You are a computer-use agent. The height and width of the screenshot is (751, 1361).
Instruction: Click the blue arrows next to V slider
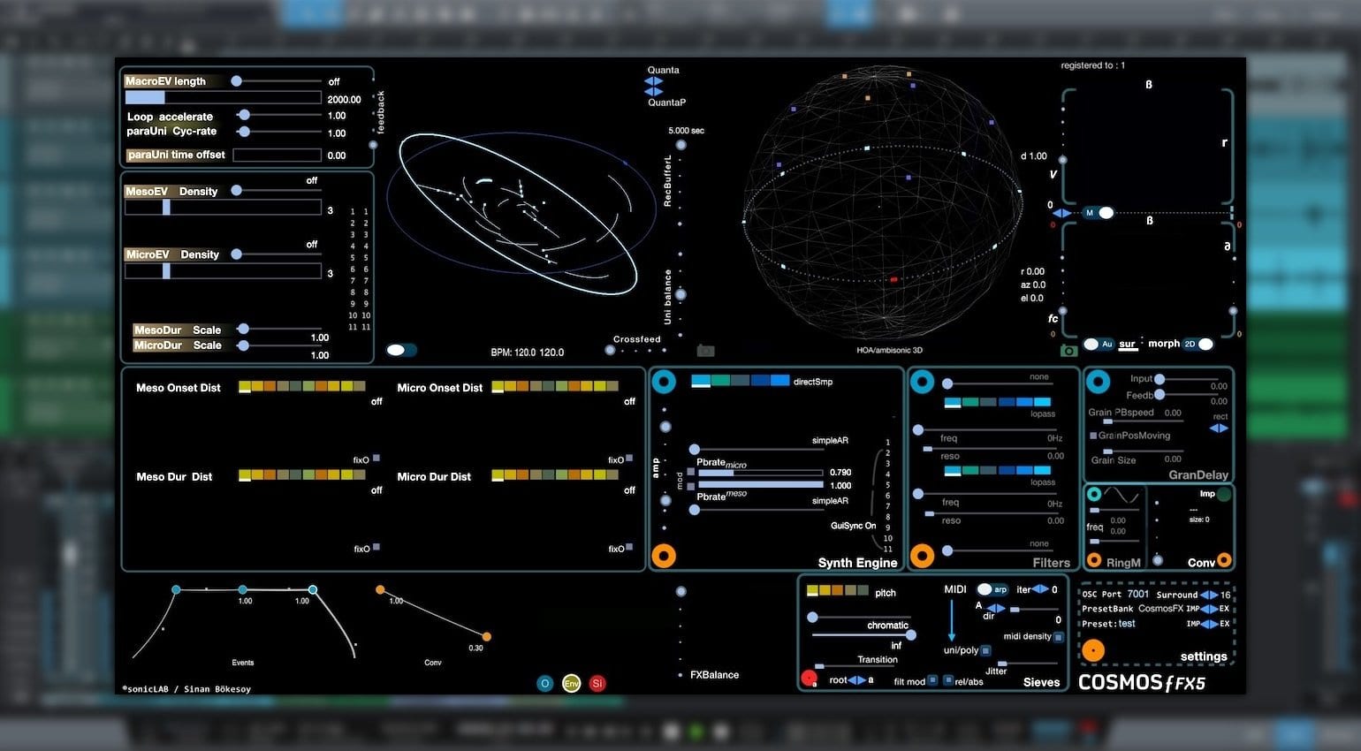click(x=1063, y=213)
